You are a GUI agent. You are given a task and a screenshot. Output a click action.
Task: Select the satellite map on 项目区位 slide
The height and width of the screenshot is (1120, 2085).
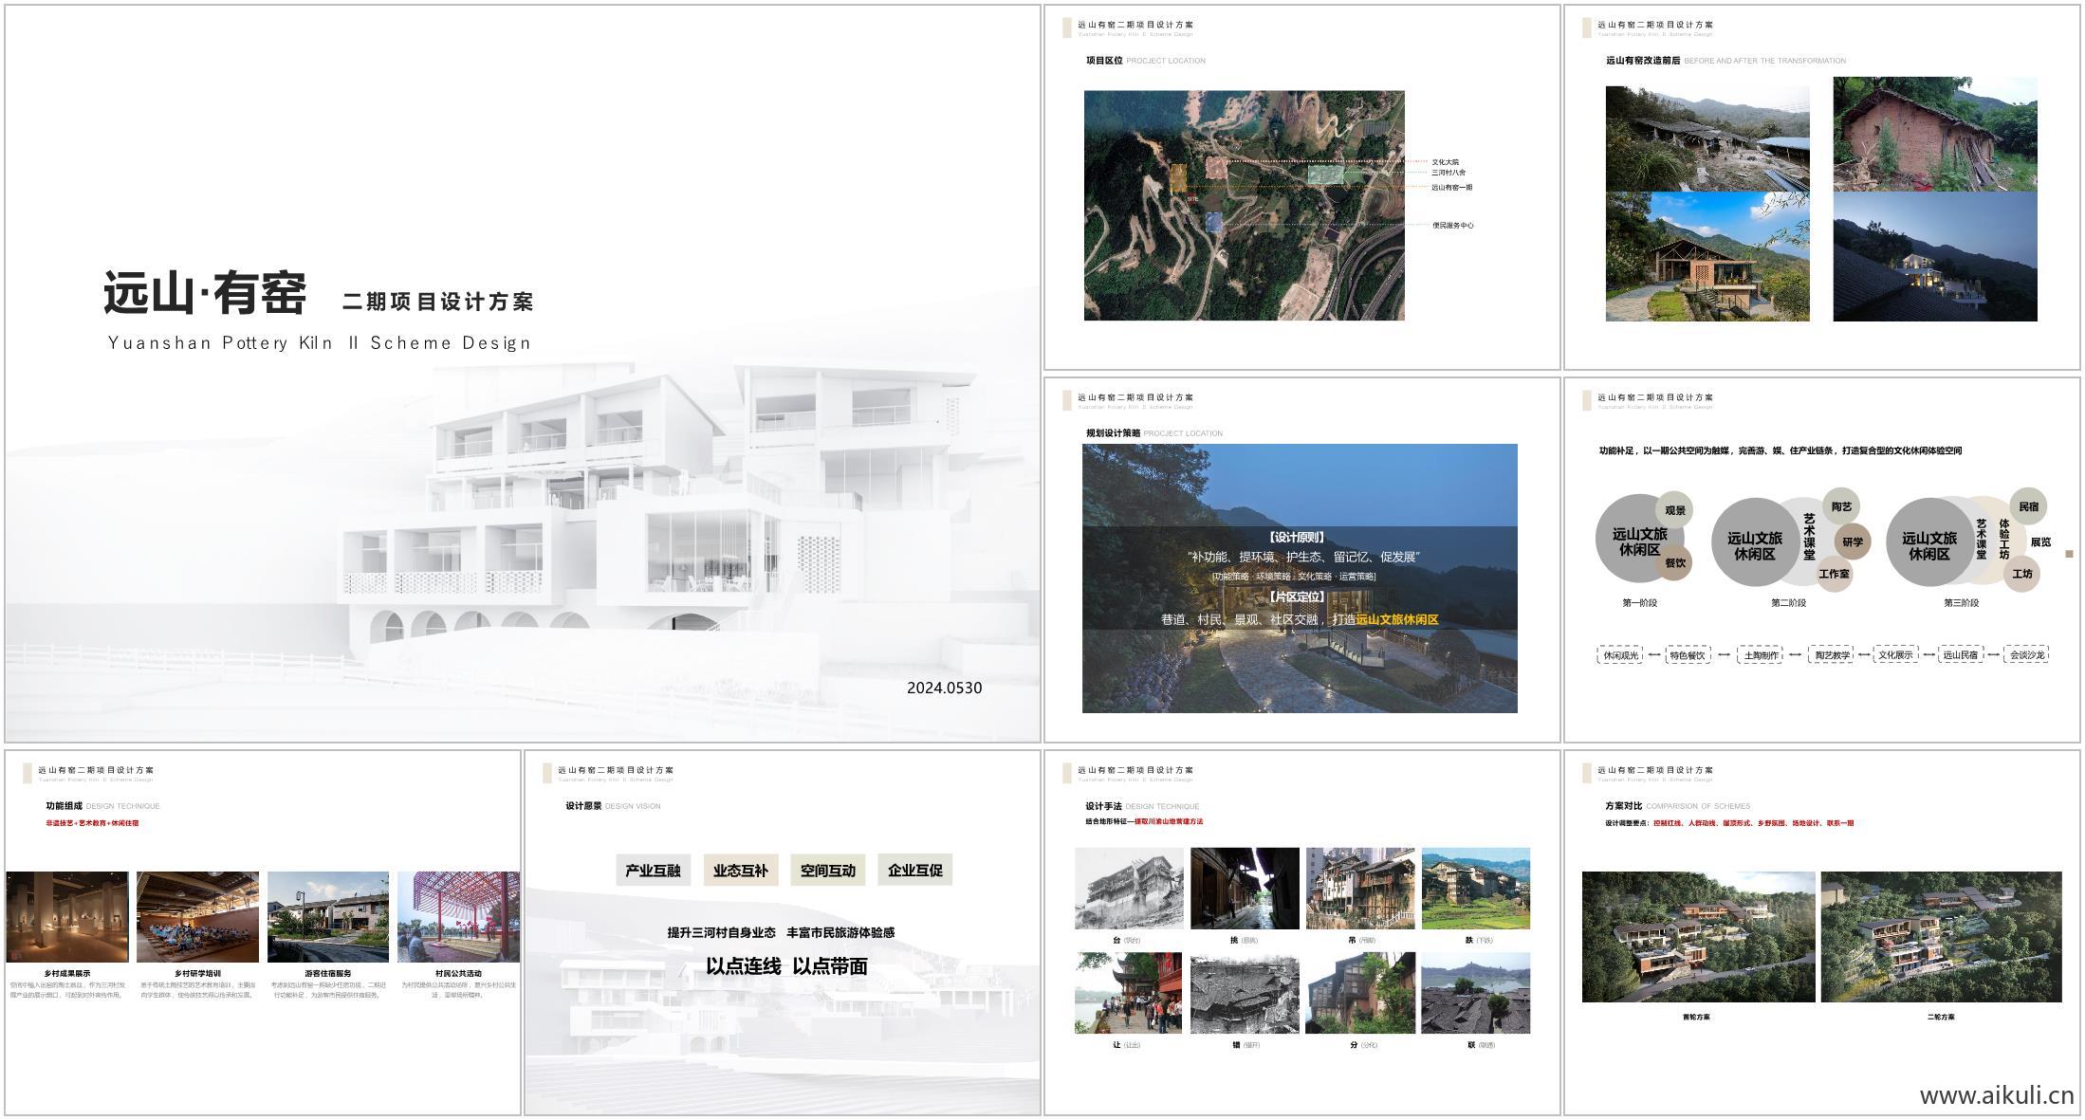coord(1243,204)
